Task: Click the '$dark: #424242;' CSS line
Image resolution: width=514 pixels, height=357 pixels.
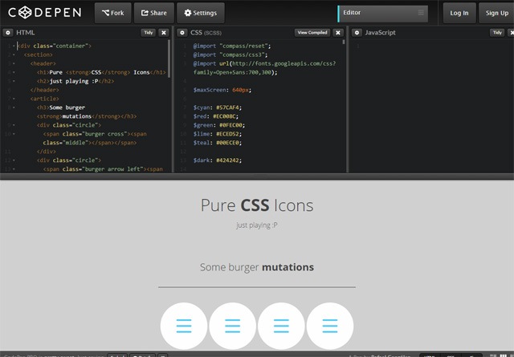Action: pyautogui.click(x=218, y=160)
